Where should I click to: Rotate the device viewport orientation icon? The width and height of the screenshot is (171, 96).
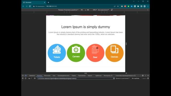(x=112, y=10)
